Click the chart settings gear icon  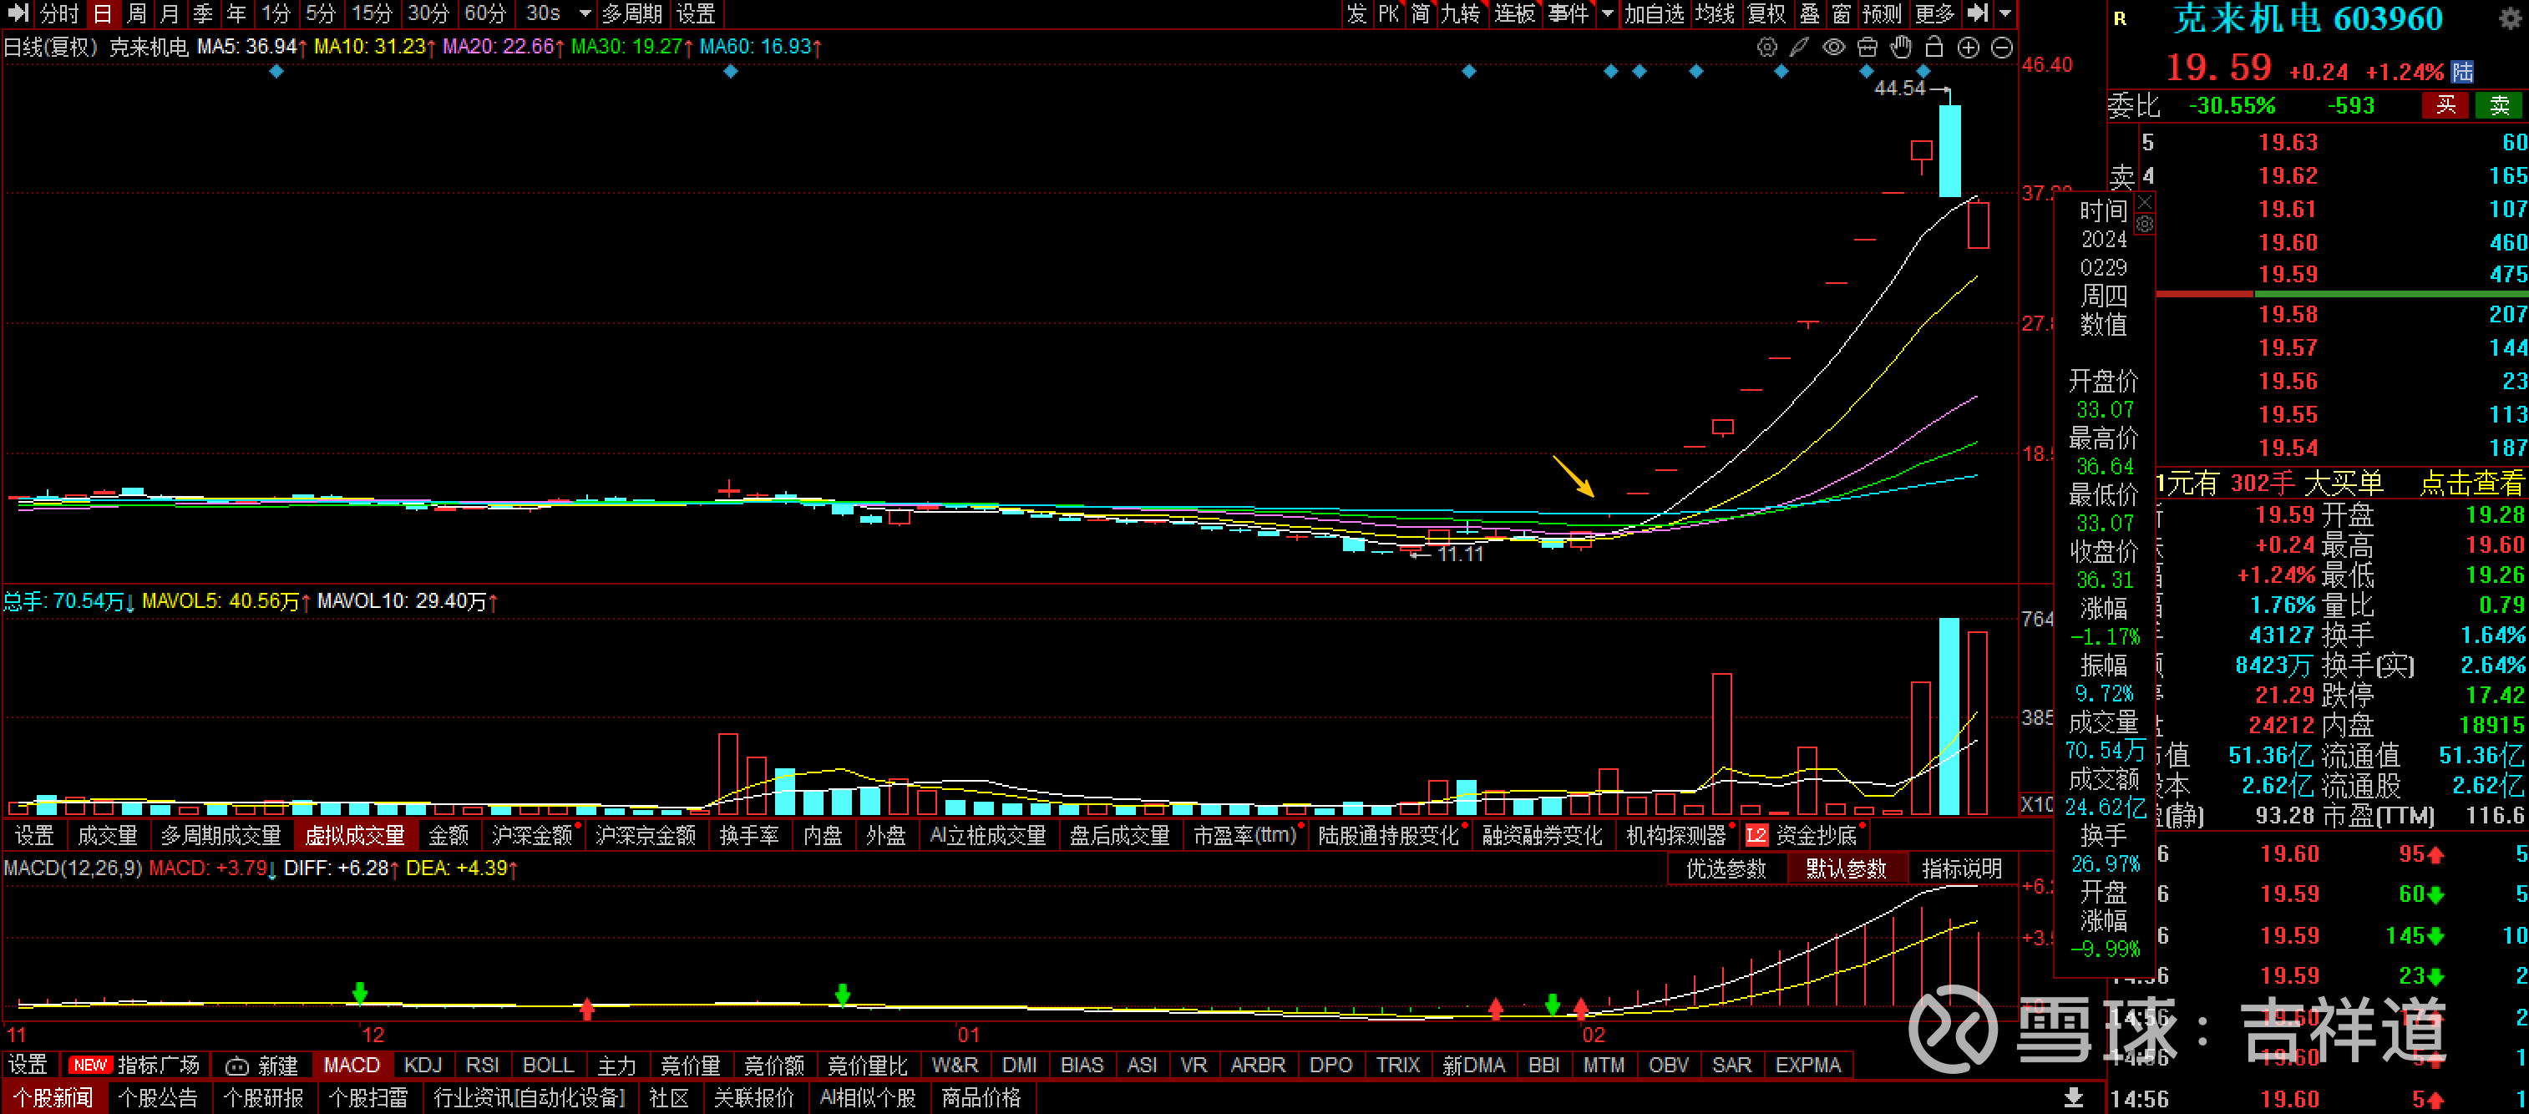point(1766,47)
